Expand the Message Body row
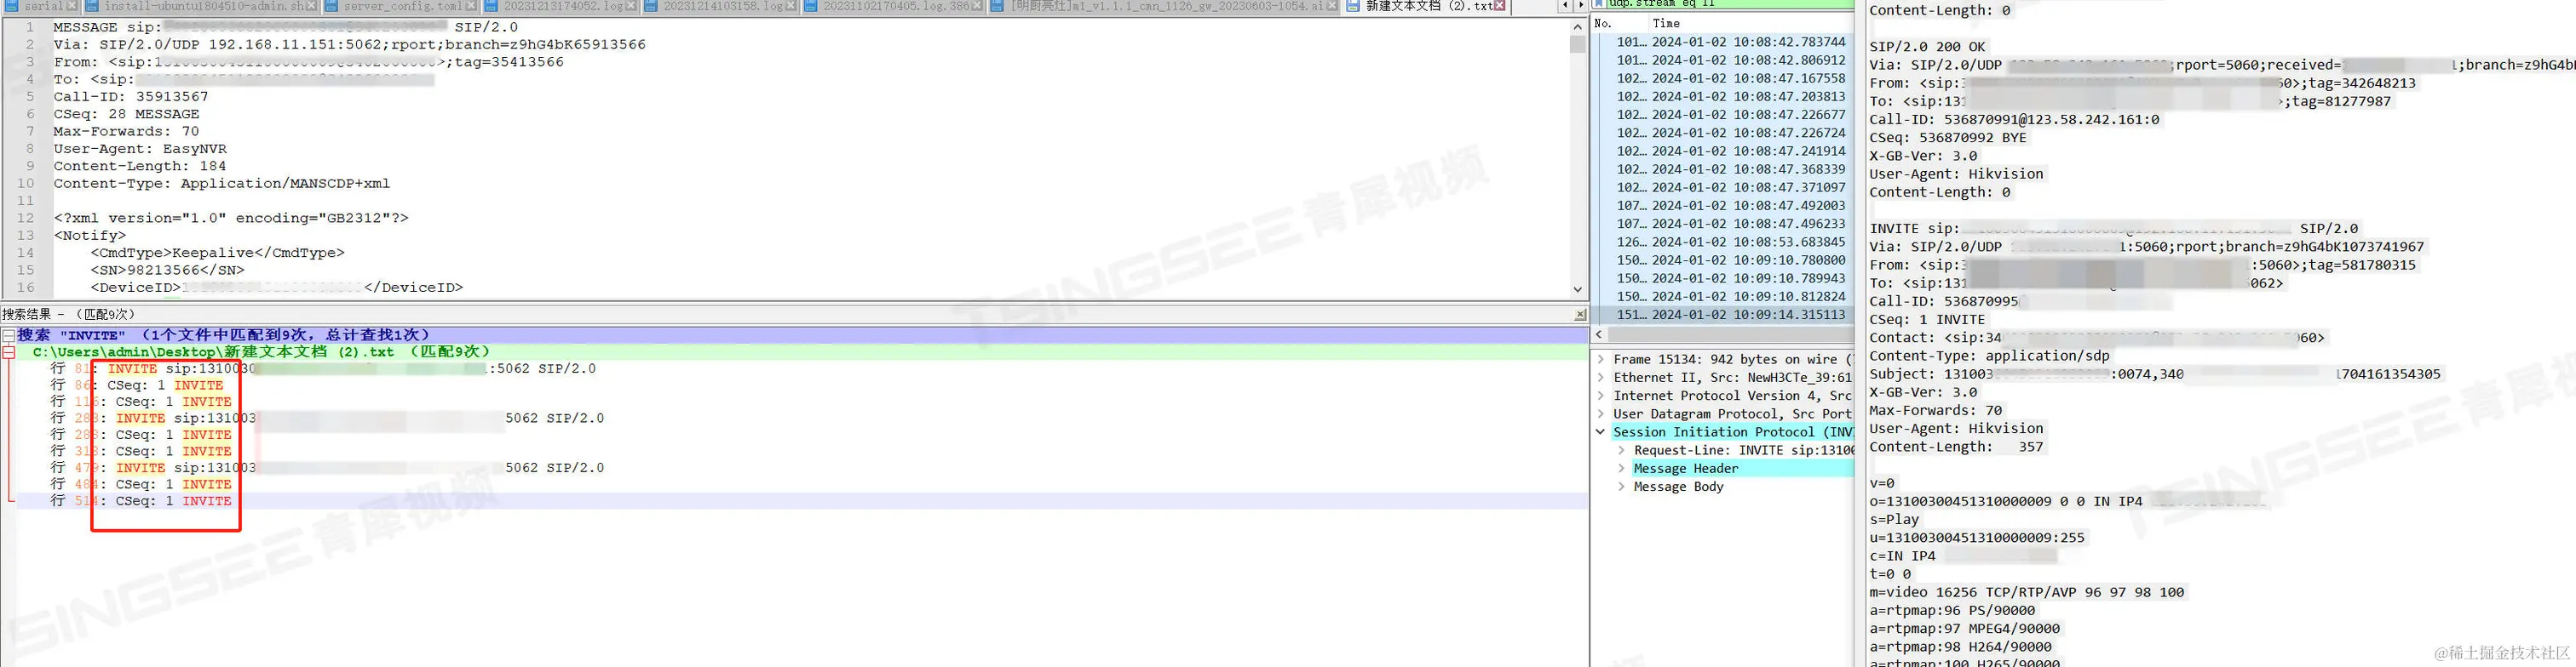The height and width of the screenshot is (667, 2576). coord(1621,487)
